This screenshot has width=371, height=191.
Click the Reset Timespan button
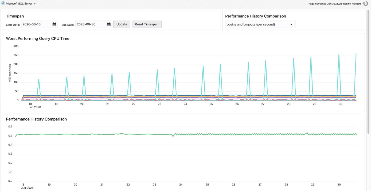pyautogui.click(x=147, y=24)
